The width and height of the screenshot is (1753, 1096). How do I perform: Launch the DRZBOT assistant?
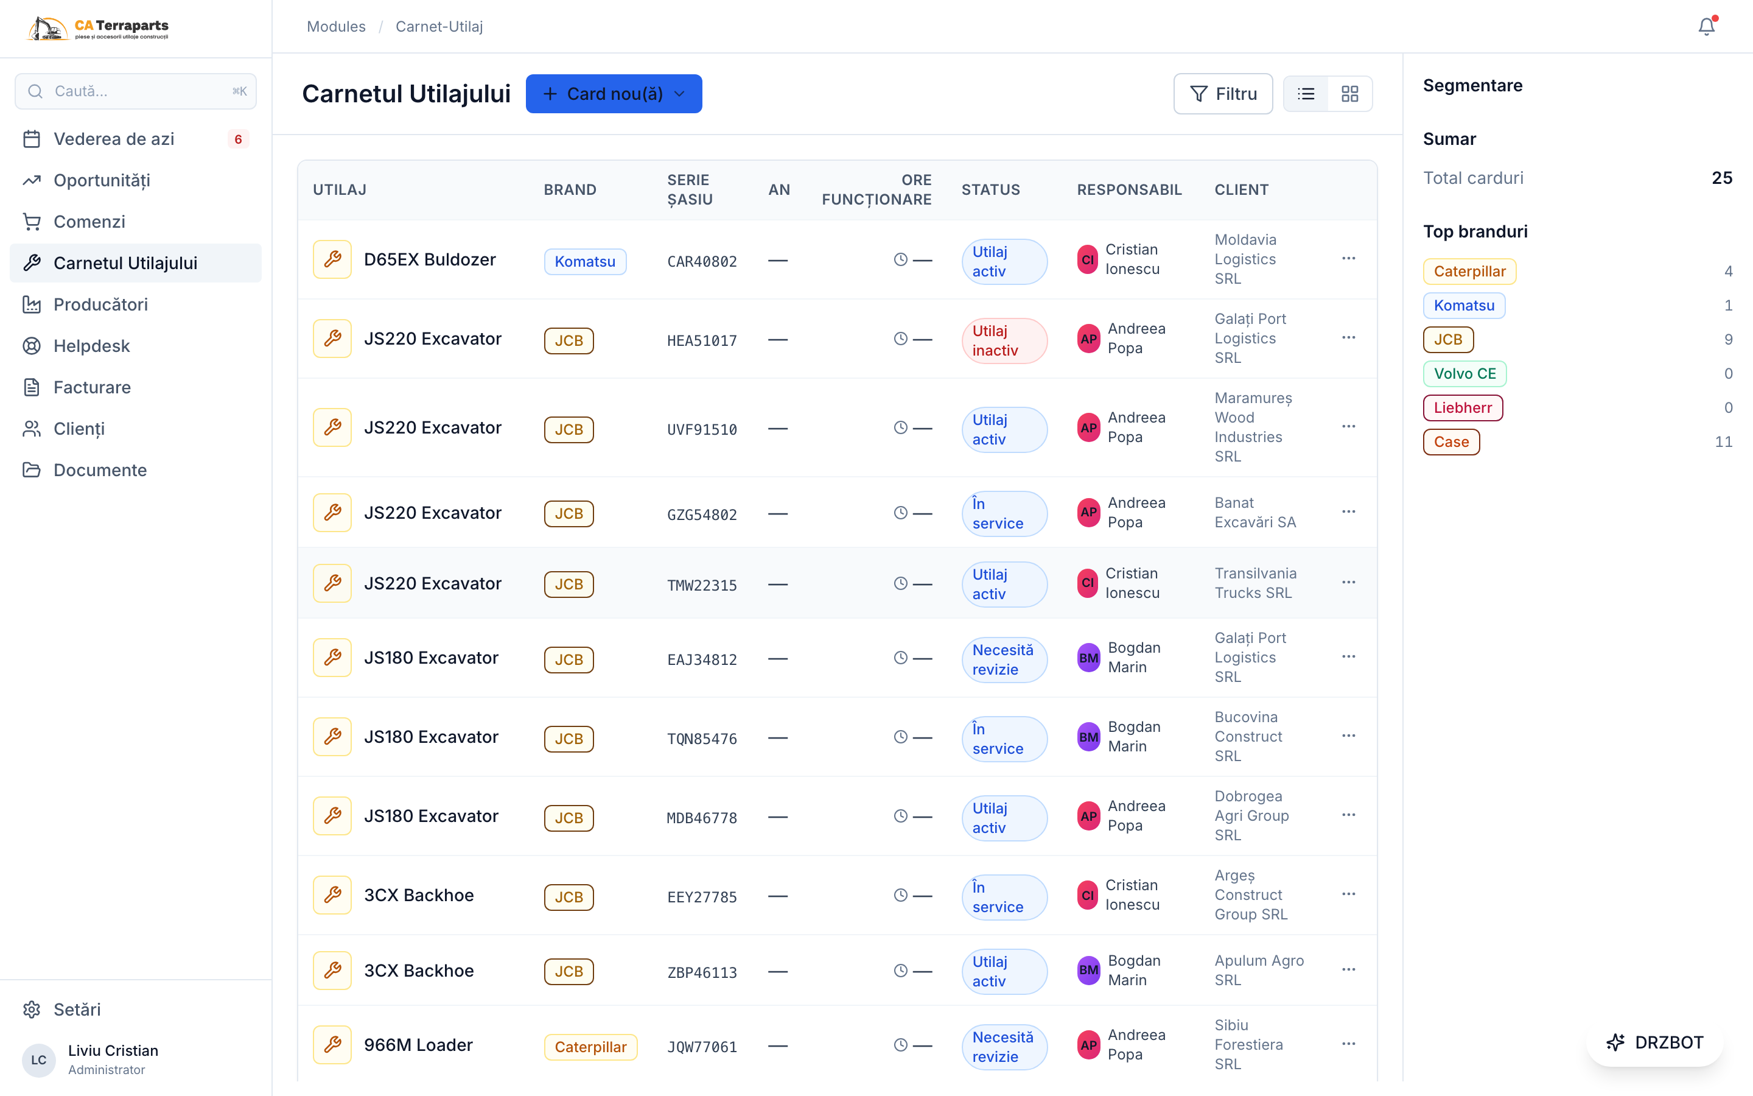coord(1655,1042)
